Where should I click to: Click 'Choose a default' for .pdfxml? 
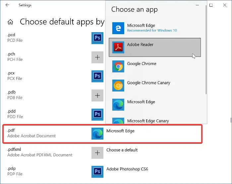click(122, 150)
